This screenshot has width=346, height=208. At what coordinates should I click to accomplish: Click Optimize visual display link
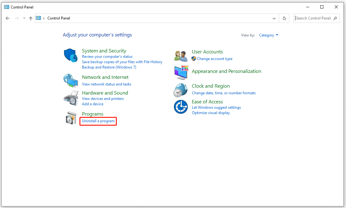pyautogui.click(x=211, y=112)
